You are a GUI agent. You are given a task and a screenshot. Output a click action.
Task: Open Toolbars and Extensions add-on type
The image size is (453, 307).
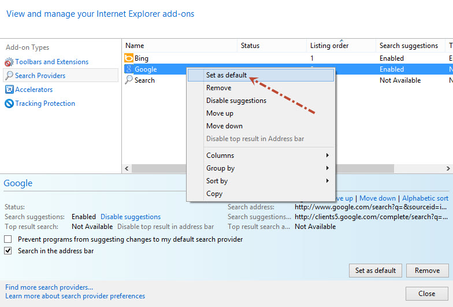click(x=52, y=62)
